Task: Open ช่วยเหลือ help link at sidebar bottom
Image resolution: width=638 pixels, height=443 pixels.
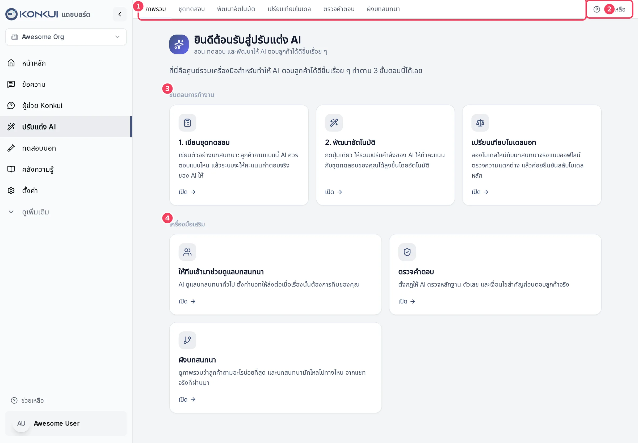Action: tap(27, 400)
